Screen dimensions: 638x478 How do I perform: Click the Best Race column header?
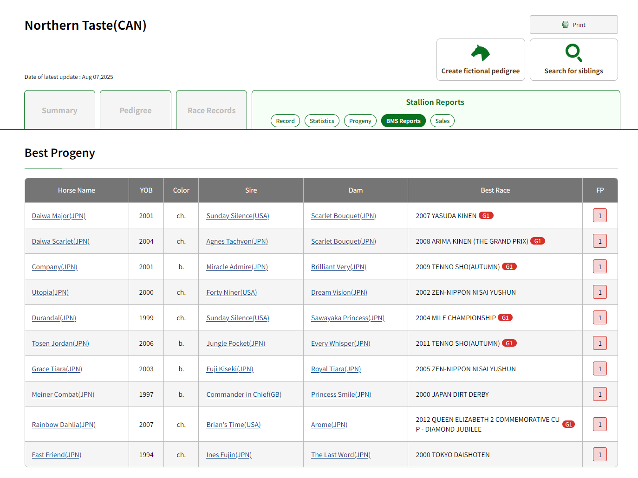495,190
